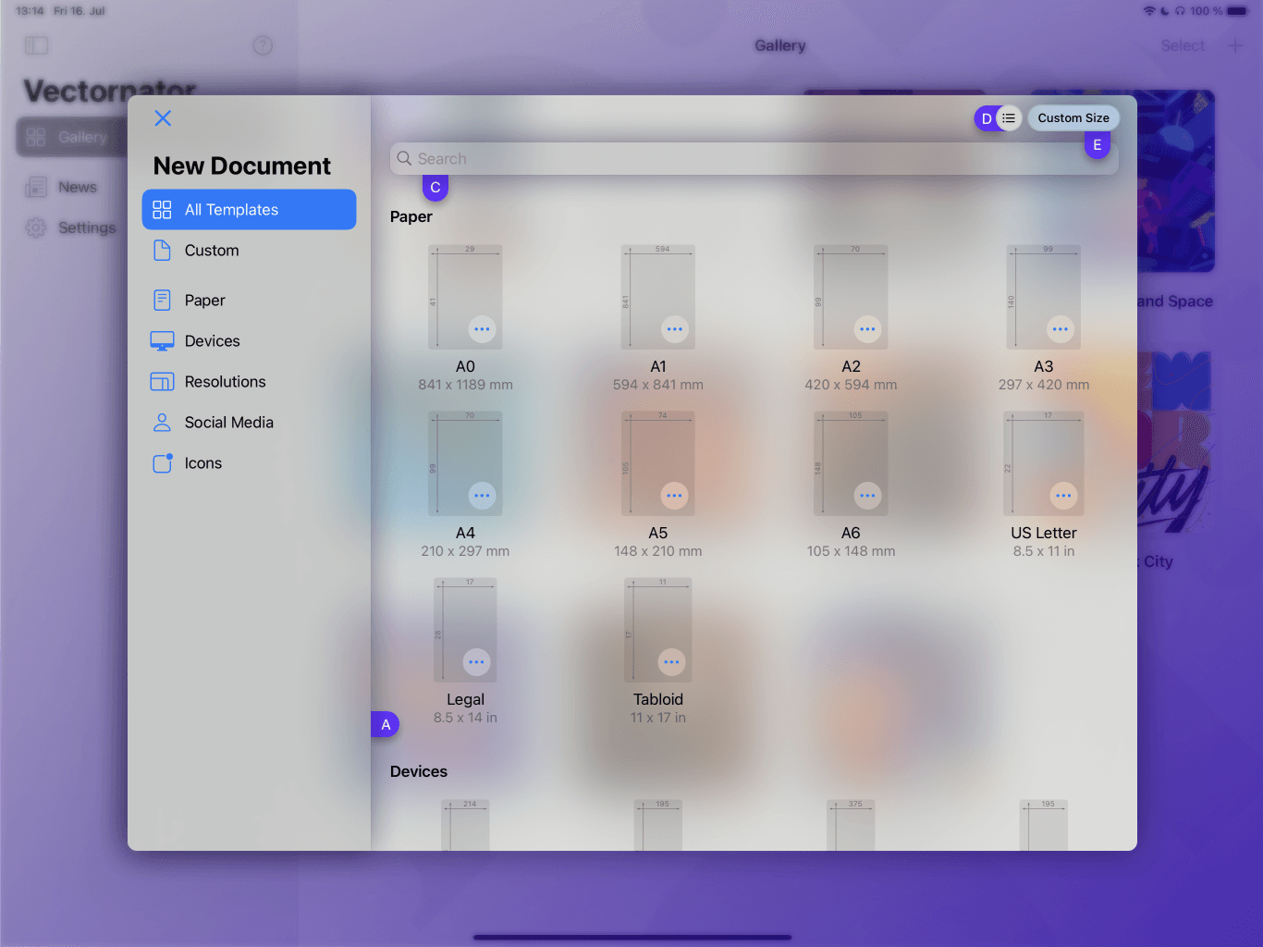
Task: Click the '11 x 17 in' size text
Action: coord(658,718)
